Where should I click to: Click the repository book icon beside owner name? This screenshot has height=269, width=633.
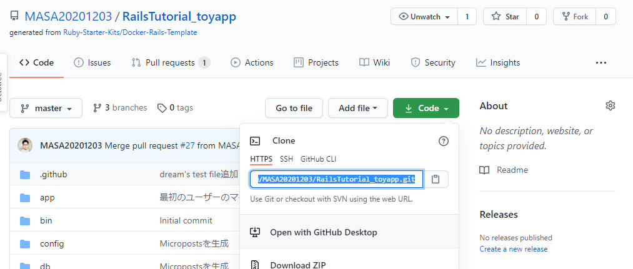14,16
